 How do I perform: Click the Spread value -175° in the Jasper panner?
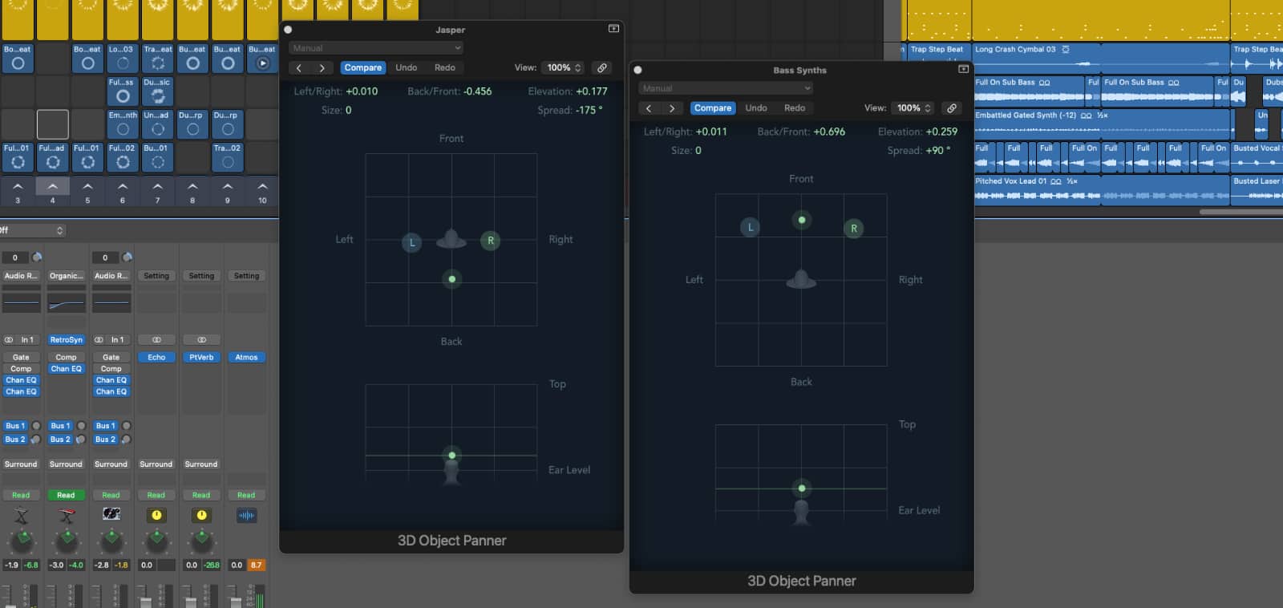(589, 111)
